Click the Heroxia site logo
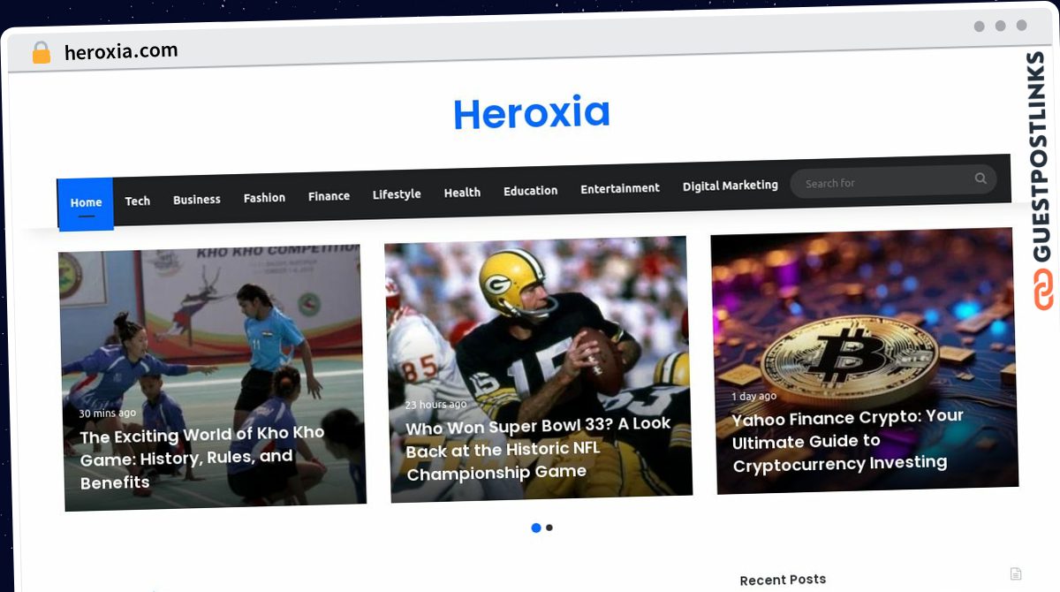 click(532, 113)
